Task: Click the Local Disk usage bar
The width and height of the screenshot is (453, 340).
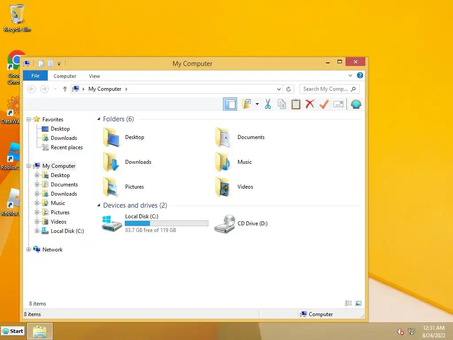Action: [x=166, y=223]
